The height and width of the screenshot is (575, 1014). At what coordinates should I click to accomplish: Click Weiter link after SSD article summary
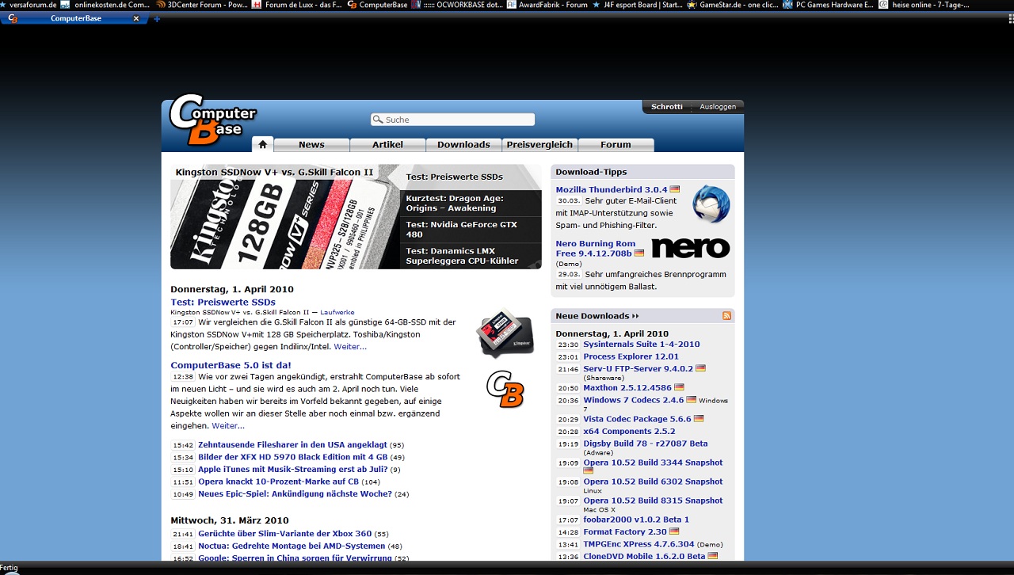[x=350, y=347]
